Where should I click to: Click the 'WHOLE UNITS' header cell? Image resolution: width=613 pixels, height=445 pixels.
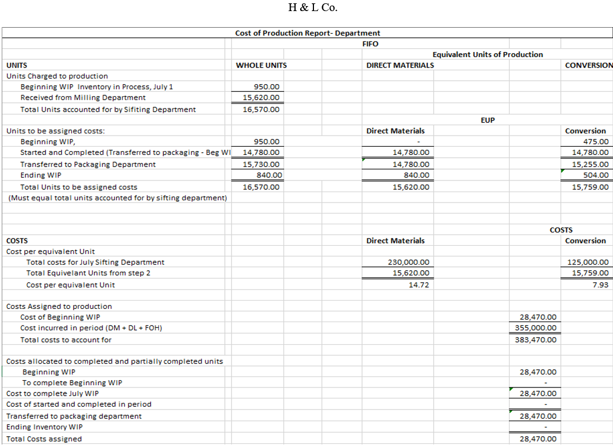pos(261,65)
